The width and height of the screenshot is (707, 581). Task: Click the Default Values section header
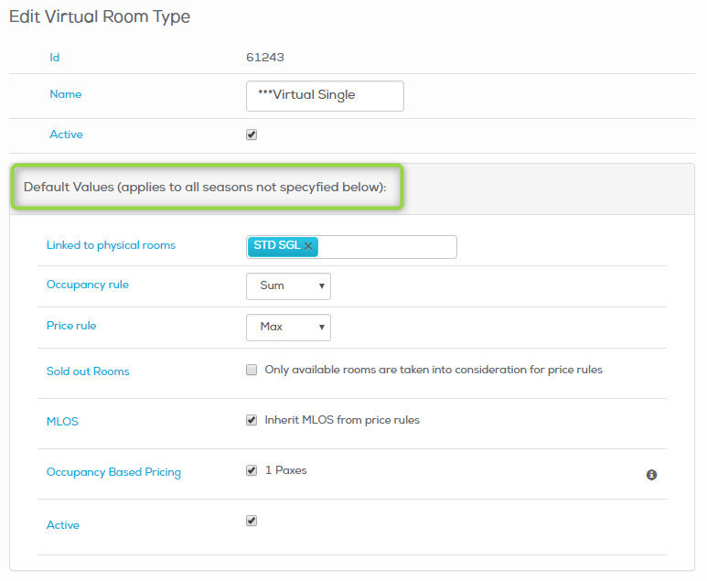tap(205, 187)
